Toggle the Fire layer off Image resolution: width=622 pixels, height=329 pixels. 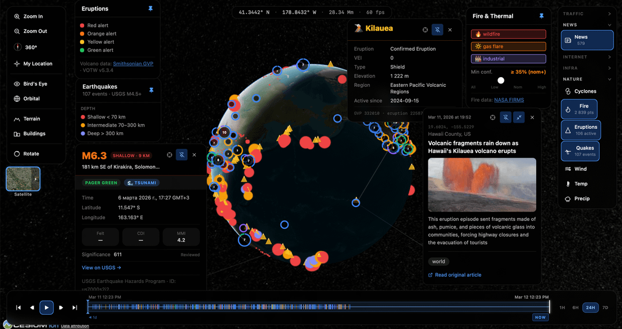click(579, 109)
